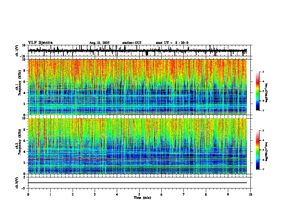Click the ch.1 color scale bar
282x218 pixels.
point(258,91)
